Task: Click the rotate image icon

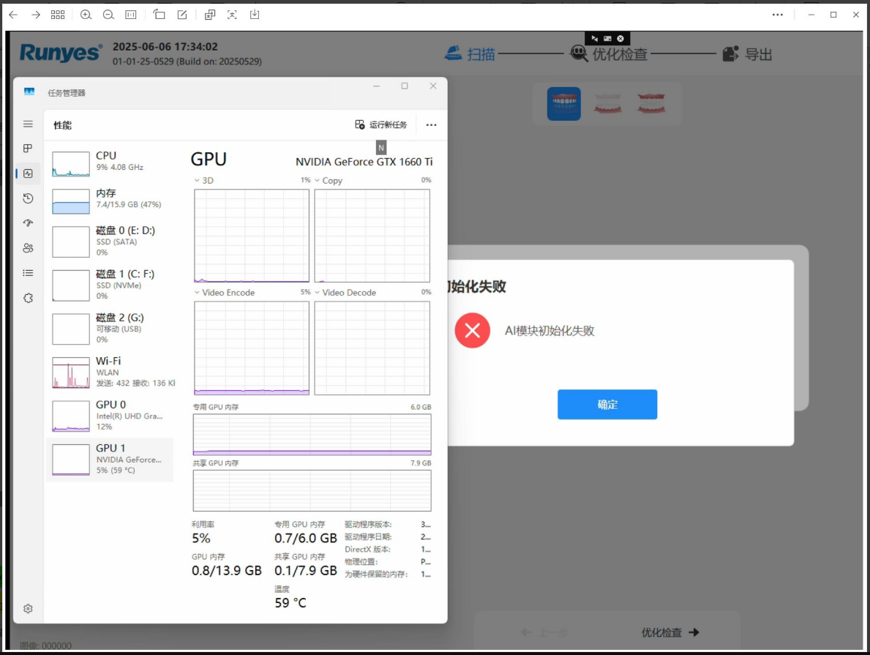Action: coord(160,15)
